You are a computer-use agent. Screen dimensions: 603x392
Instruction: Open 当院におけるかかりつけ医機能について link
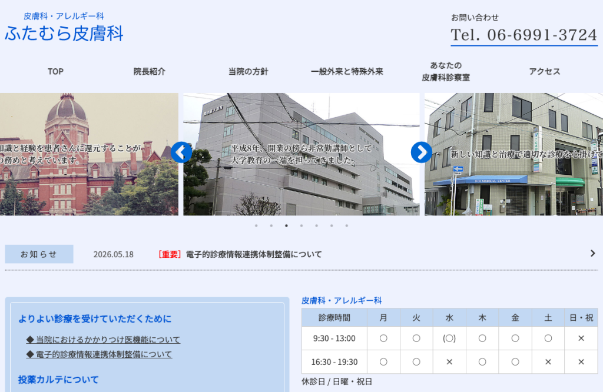tap(103, 340)
